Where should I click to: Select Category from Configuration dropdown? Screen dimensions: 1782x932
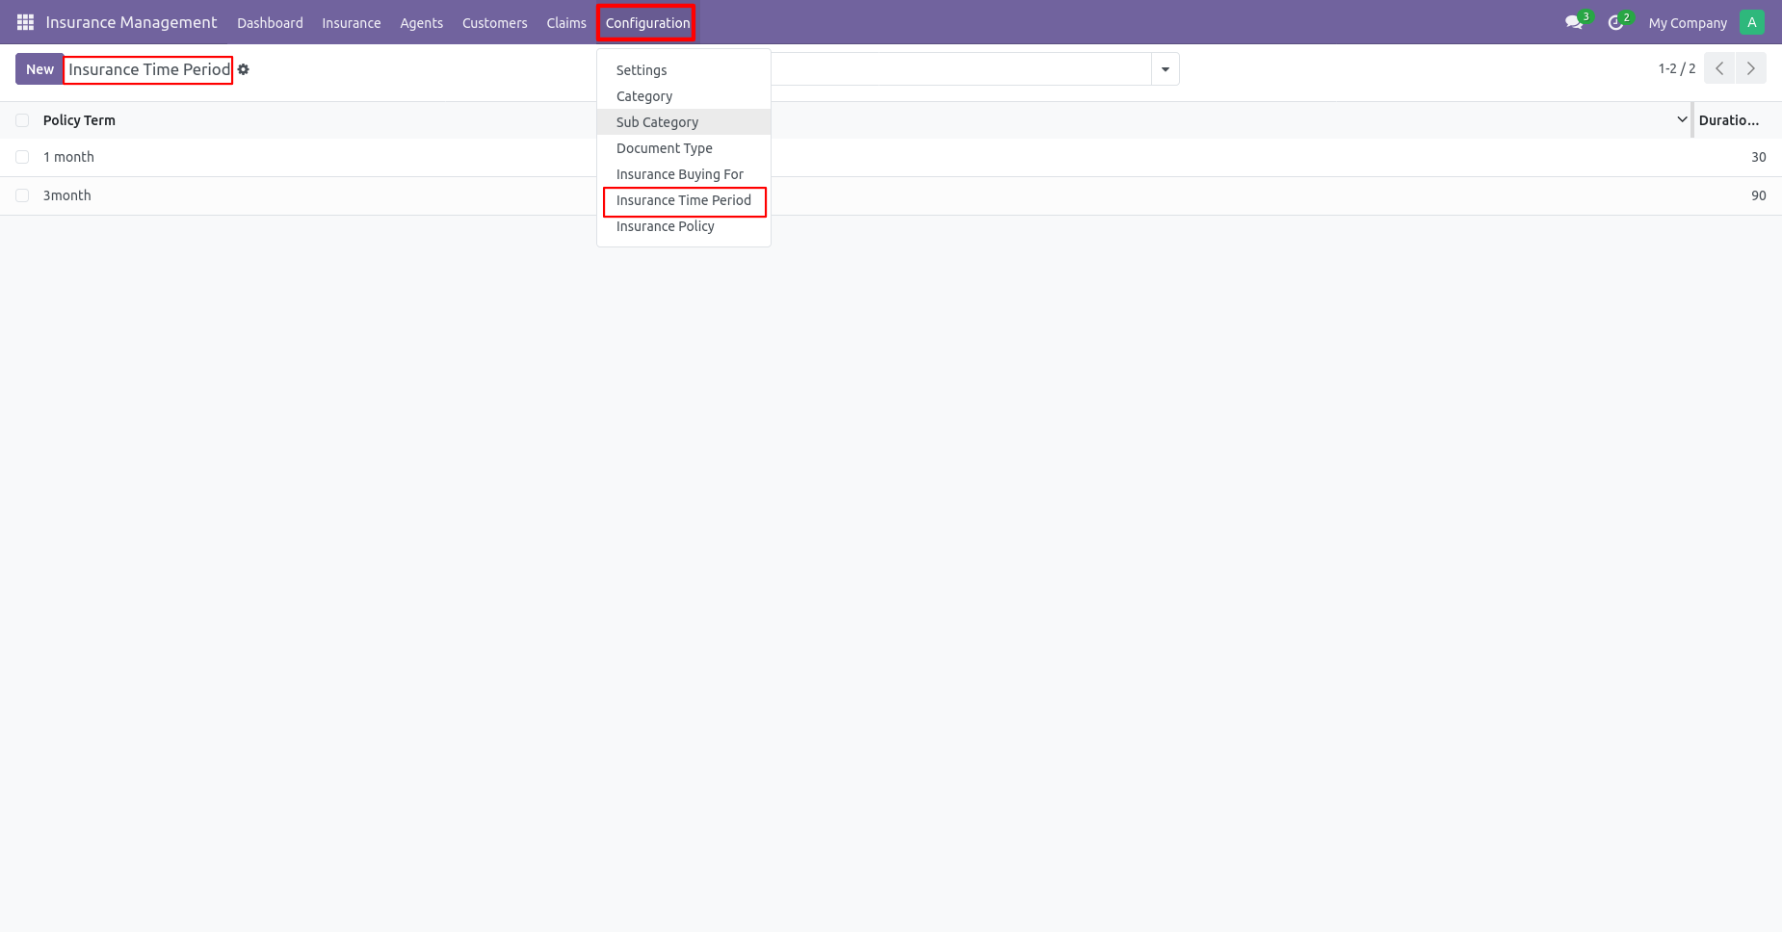684,96
